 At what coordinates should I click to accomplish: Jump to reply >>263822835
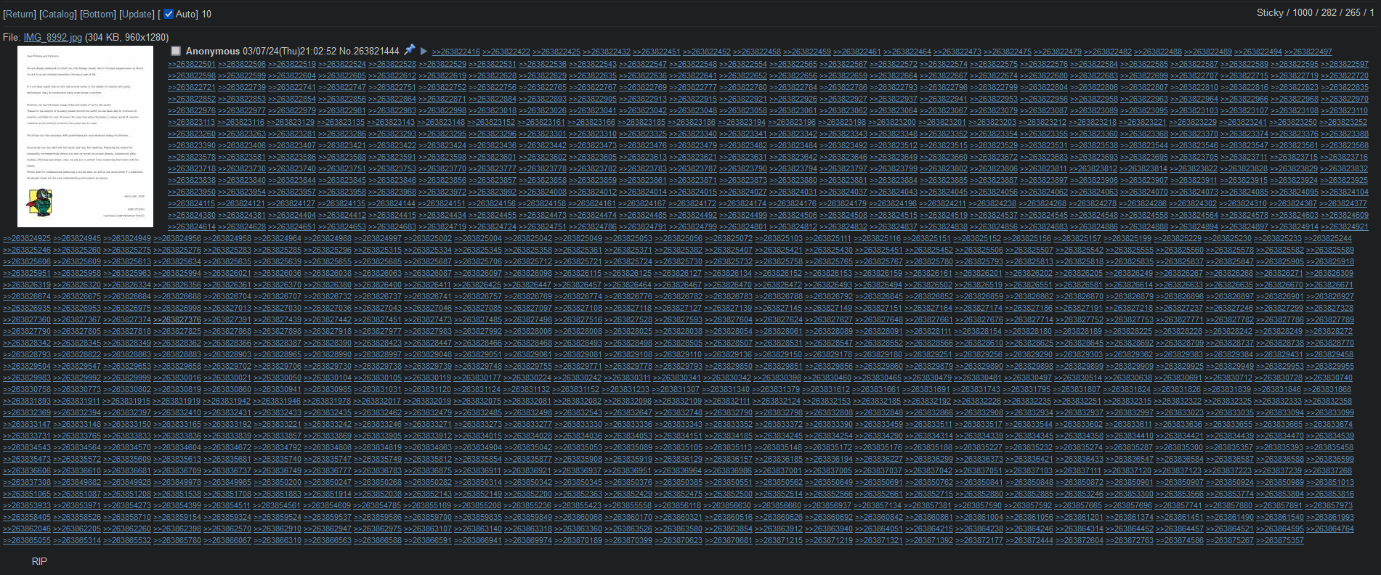1345,87
